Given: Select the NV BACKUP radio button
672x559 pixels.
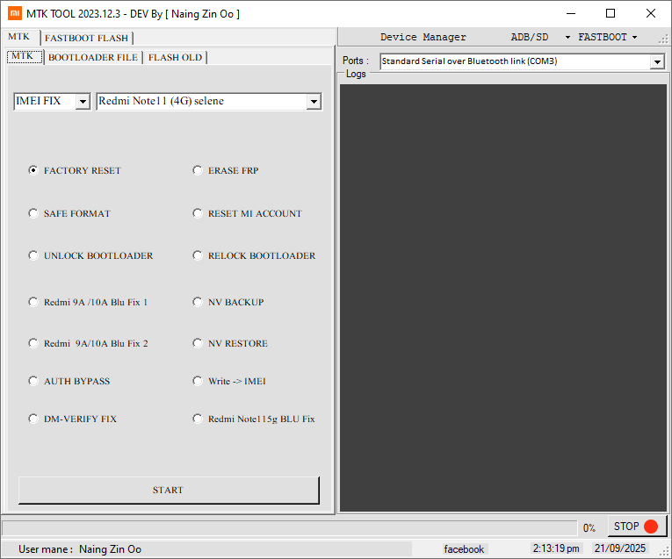Looking at the screenshot, I should pyautogui.click(x=198, y=302).
